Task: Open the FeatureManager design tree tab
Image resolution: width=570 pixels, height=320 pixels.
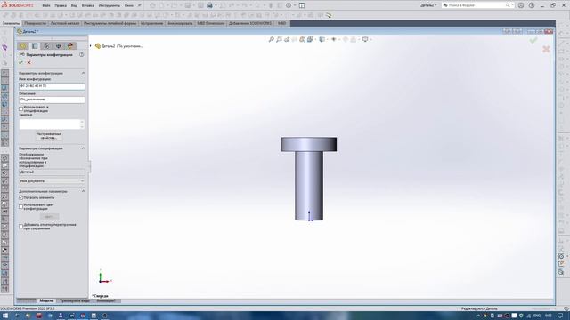Action: click(x=23, y=46)
